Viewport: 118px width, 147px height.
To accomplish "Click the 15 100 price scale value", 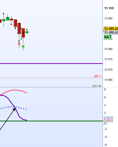I will (x=109, y=8).
